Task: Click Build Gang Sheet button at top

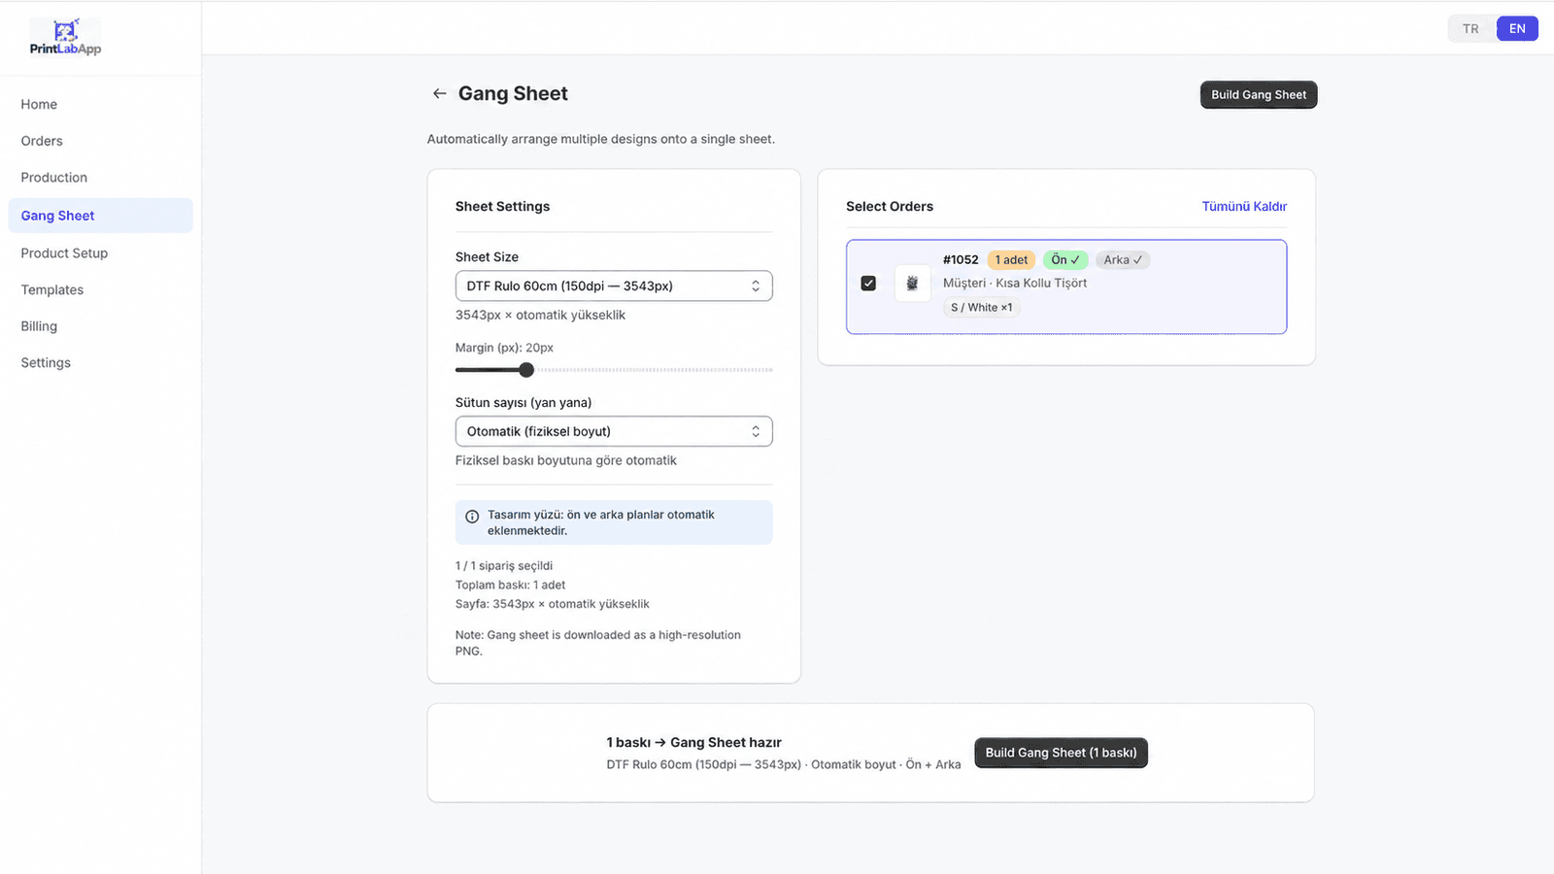Action: (x=1259, y=94)
